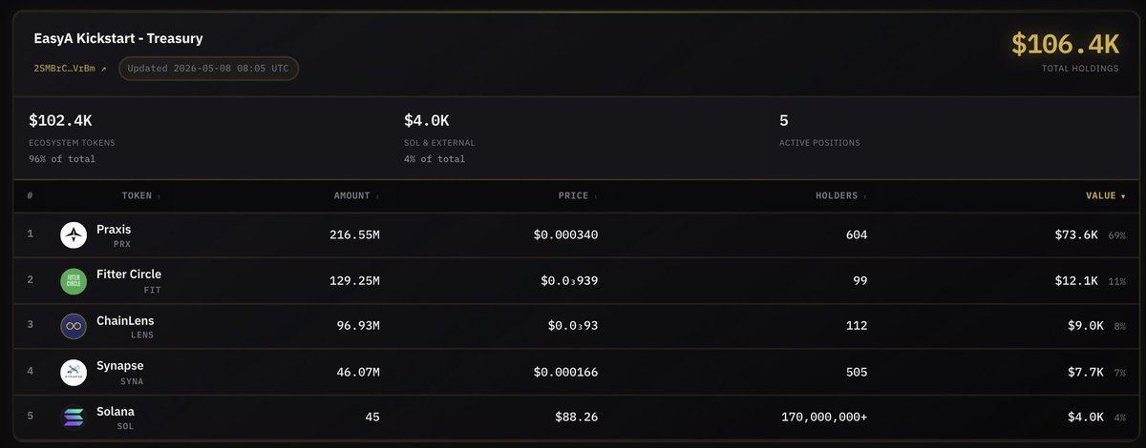Click the Updated 2026-05-08 timestamp badge

pyautogui.click(x=208, y=69)
